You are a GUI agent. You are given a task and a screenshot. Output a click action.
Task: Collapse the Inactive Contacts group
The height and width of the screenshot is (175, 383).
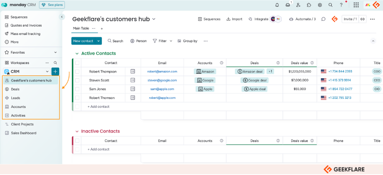(77, 131)
